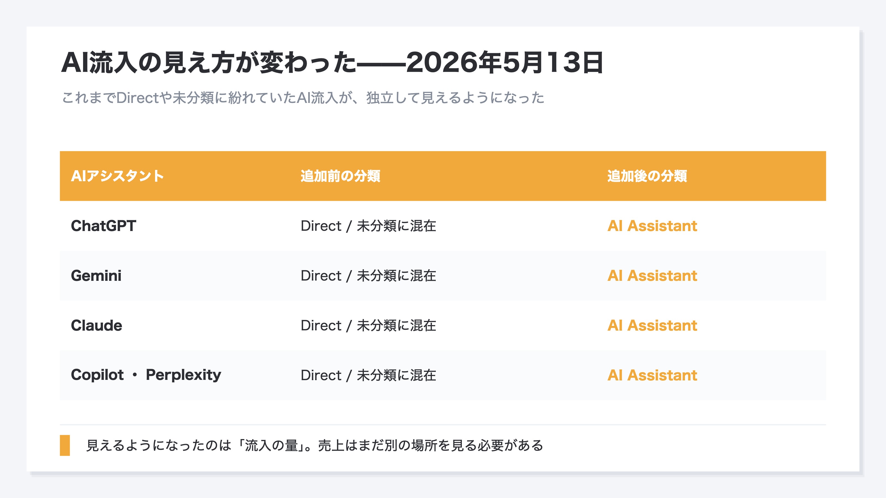Select the ChatGPT row label
Viewport: 886px width, 498px height.
(x=104, y=226)
